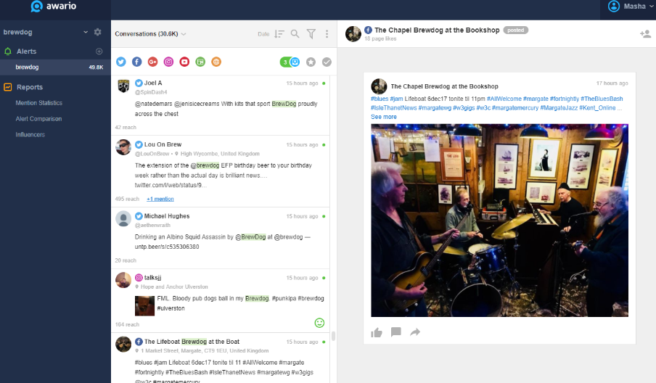Click talksjj post image thumbnail

coord(144,305)
